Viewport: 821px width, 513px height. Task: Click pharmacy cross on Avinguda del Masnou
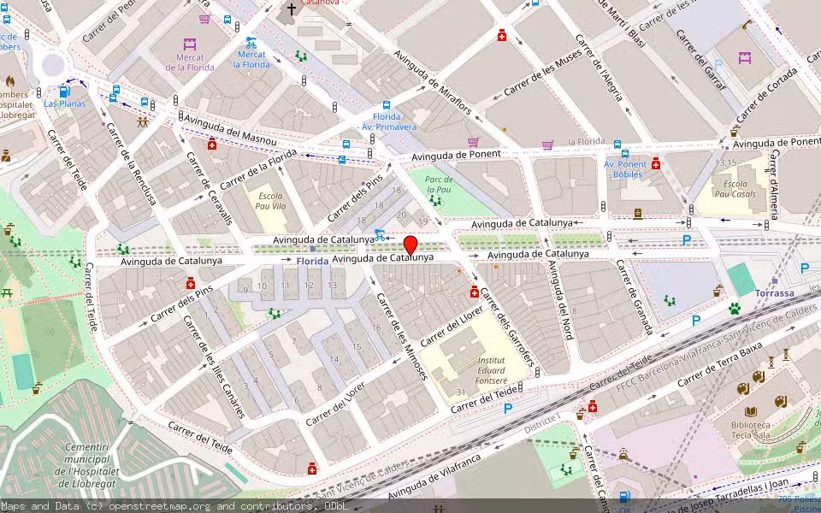pos(212,144)
